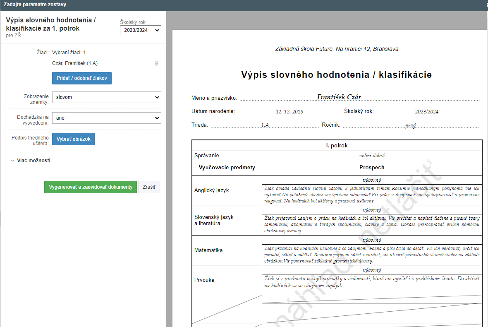Click the Ročník value prvý
Screen dimensions: 488x327
pyautogui.click(x=411, y=125)
